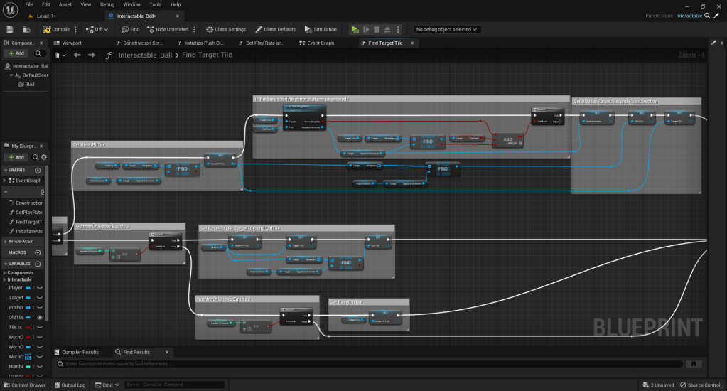Click the graph navigate back arrow
The image size is (727, 391).
click(77, 55)
